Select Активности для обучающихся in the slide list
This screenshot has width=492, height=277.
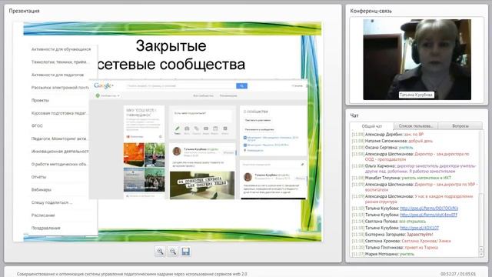(x=61, y=49)
